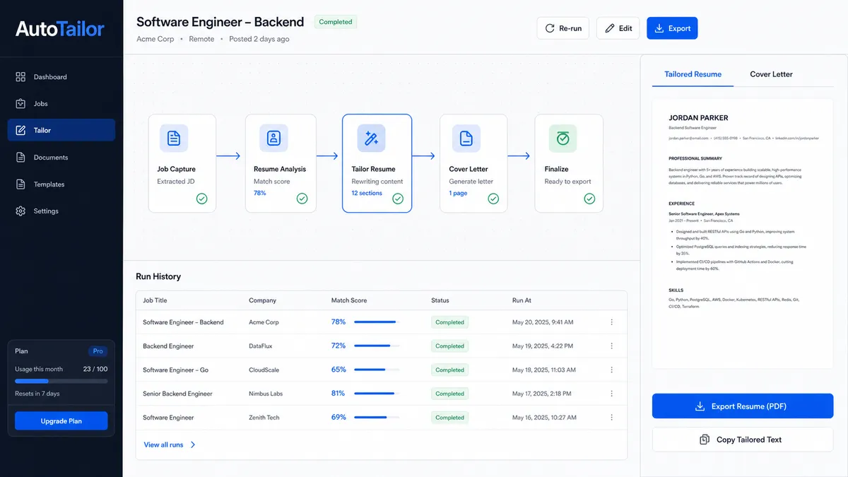Click the Documents file icon
This screenshot has height=477, width=848.
tap(20, 158)
